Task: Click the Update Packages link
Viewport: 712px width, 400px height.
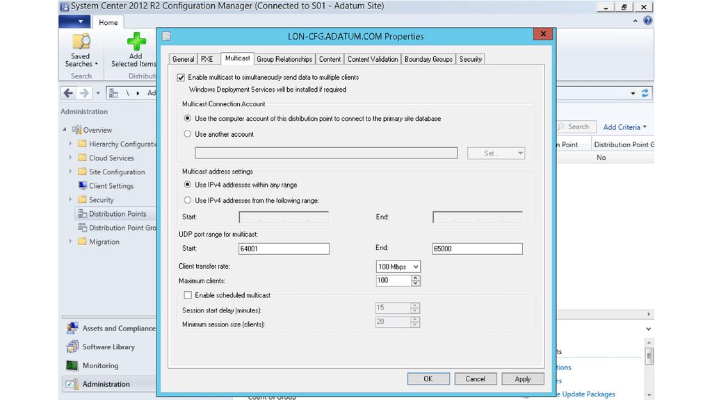Action: [x=588, y=394]
